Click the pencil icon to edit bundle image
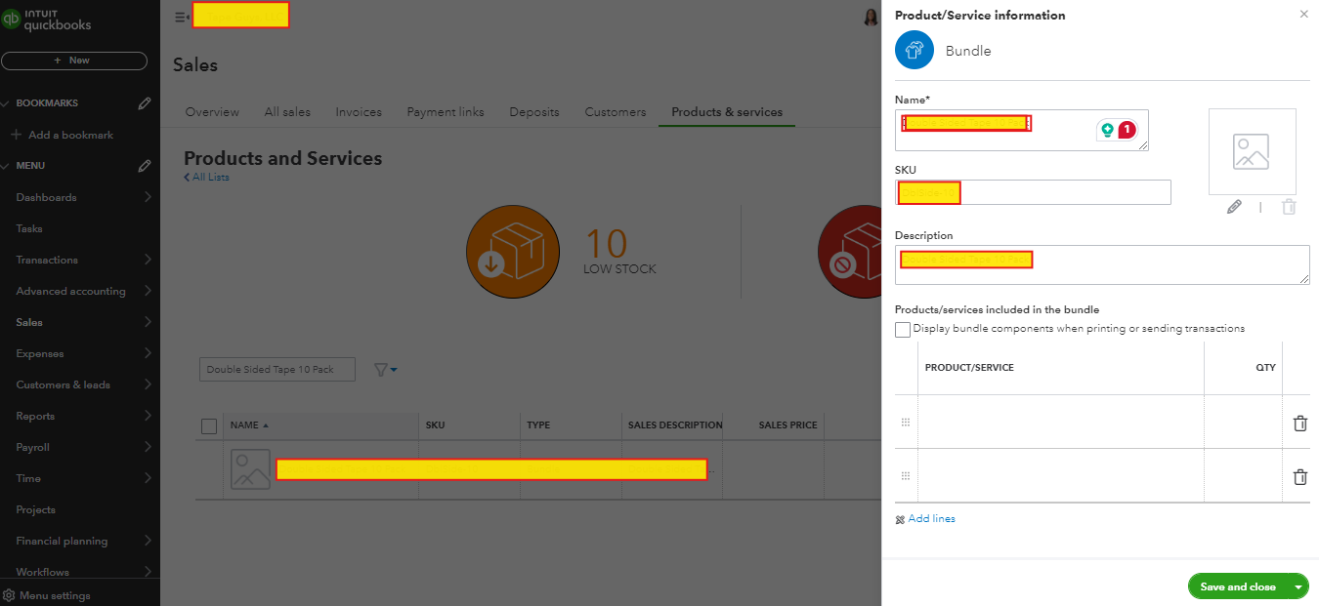 (1234, 207)
